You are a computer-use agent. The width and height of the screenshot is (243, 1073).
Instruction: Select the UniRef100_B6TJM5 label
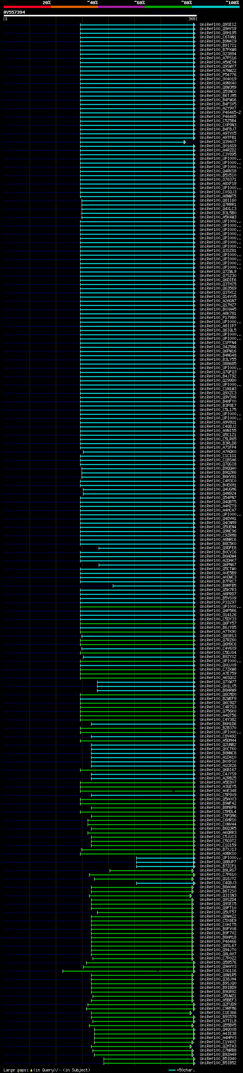click(x=218, y=96)
